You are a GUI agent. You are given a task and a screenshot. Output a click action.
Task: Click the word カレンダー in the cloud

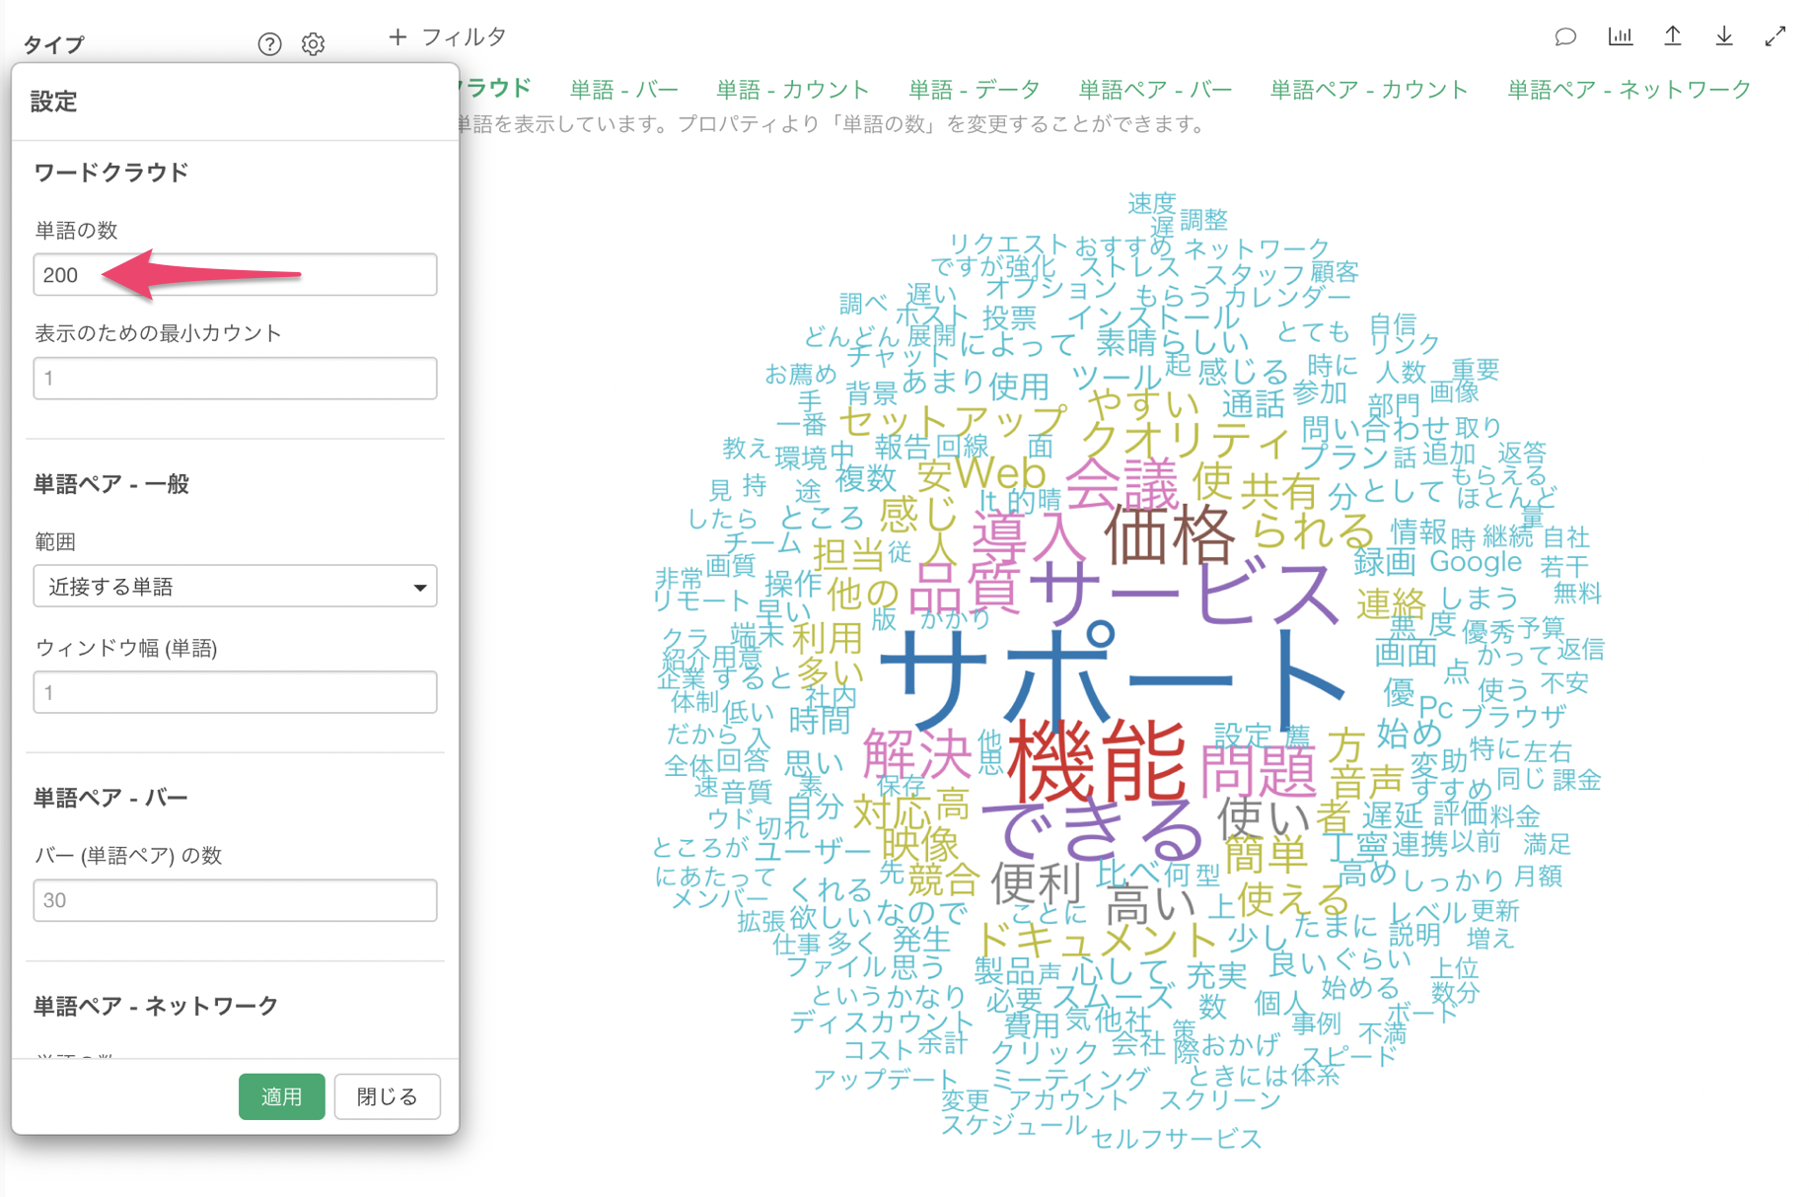click(1286, 296)
